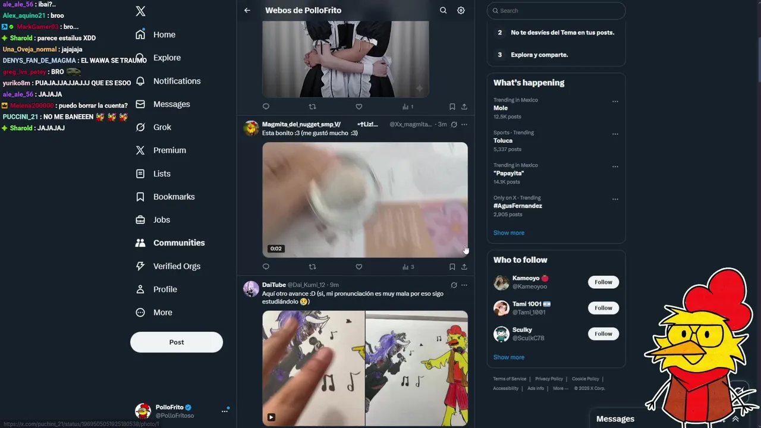Image resolution: width=761 pixels, height=428 pixels.
Task: Click the X logo icon
Action: [140, 11]
